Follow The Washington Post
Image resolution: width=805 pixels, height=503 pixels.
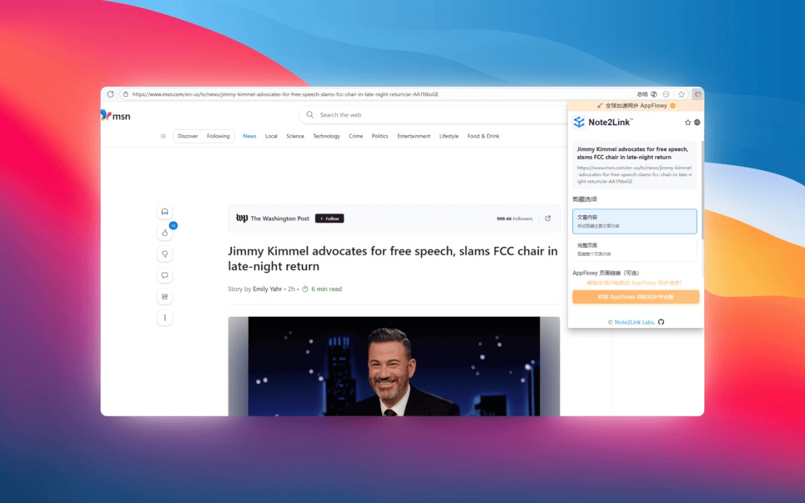point(330,219)
